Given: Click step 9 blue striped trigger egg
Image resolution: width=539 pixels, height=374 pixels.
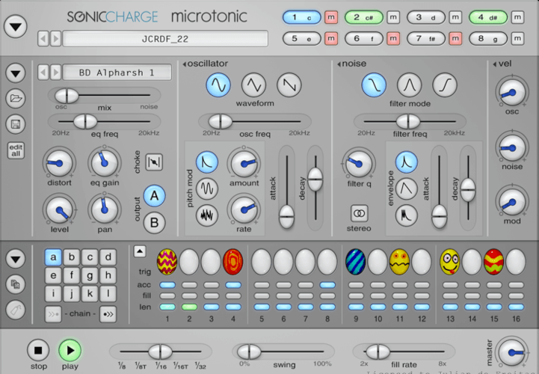Looking at the screenshot, I should [355, 263].
